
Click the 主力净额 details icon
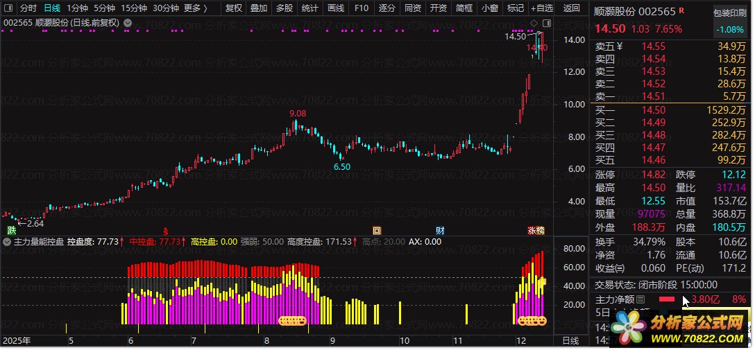click(x=641, y=299)
